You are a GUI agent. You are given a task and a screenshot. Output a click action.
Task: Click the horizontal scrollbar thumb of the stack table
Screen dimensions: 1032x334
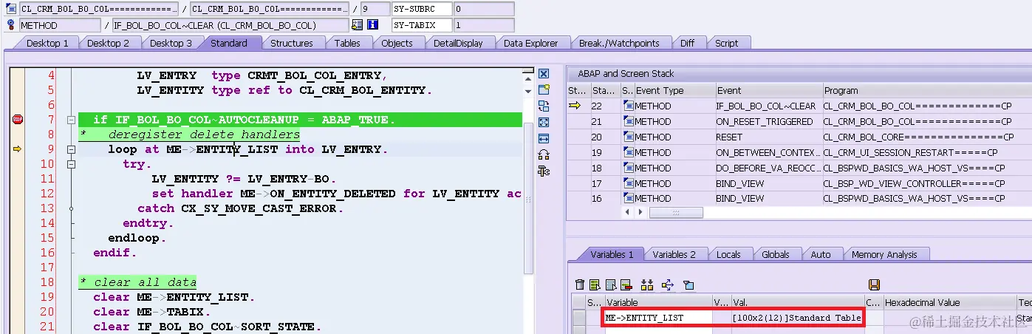pos(676,212)
